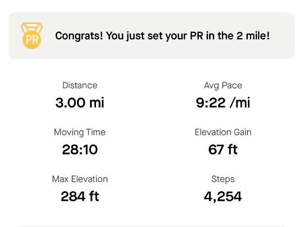Open the 2 mile PR congratulations message
Screen dimensions: 303x227
[x=162, y=36]
